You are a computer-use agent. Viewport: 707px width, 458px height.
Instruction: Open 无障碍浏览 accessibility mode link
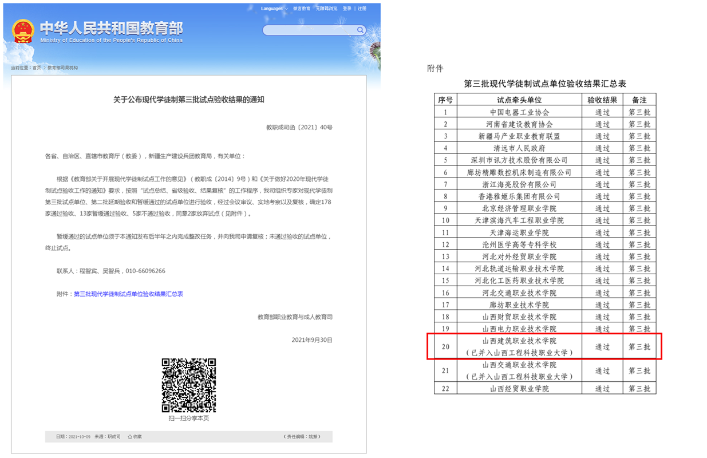pyautogui.click(x=327, y=9)
